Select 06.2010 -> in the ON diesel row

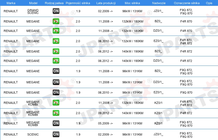[x=105, y=92]
